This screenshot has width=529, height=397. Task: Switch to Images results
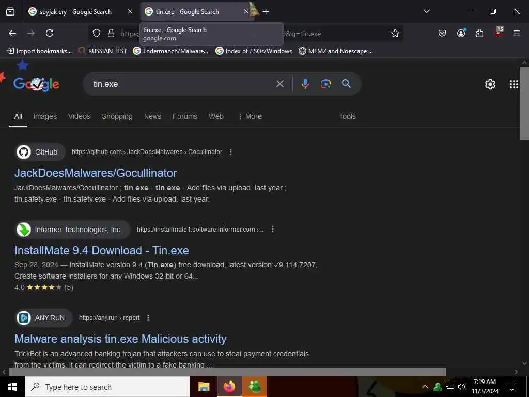[x=45, y=116]
